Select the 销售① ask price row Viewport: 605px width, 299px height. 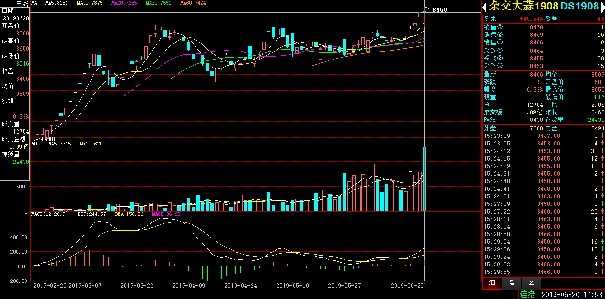[x=544, y=43]
